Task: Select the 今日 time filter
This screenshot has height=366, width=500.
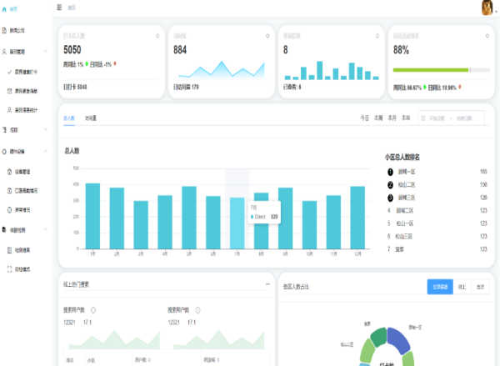Action: pos(364,118)
